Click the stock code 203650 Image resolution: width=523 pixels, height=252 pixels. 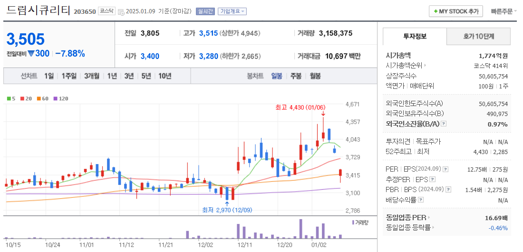tap(85, 12)
